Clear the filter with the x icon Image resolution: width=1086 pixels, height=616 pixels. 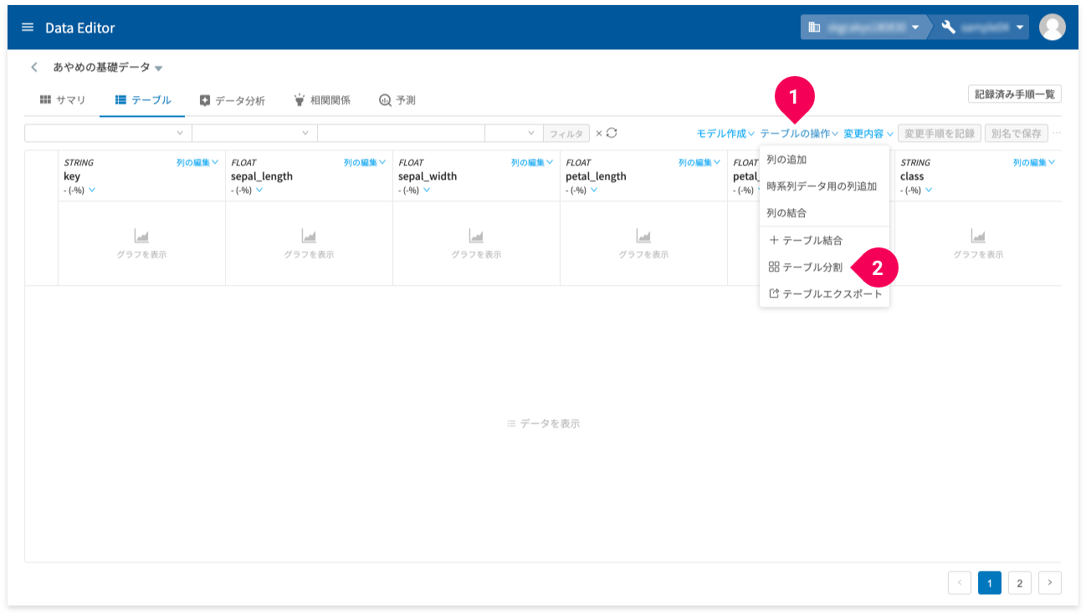[x=598, y=133]
